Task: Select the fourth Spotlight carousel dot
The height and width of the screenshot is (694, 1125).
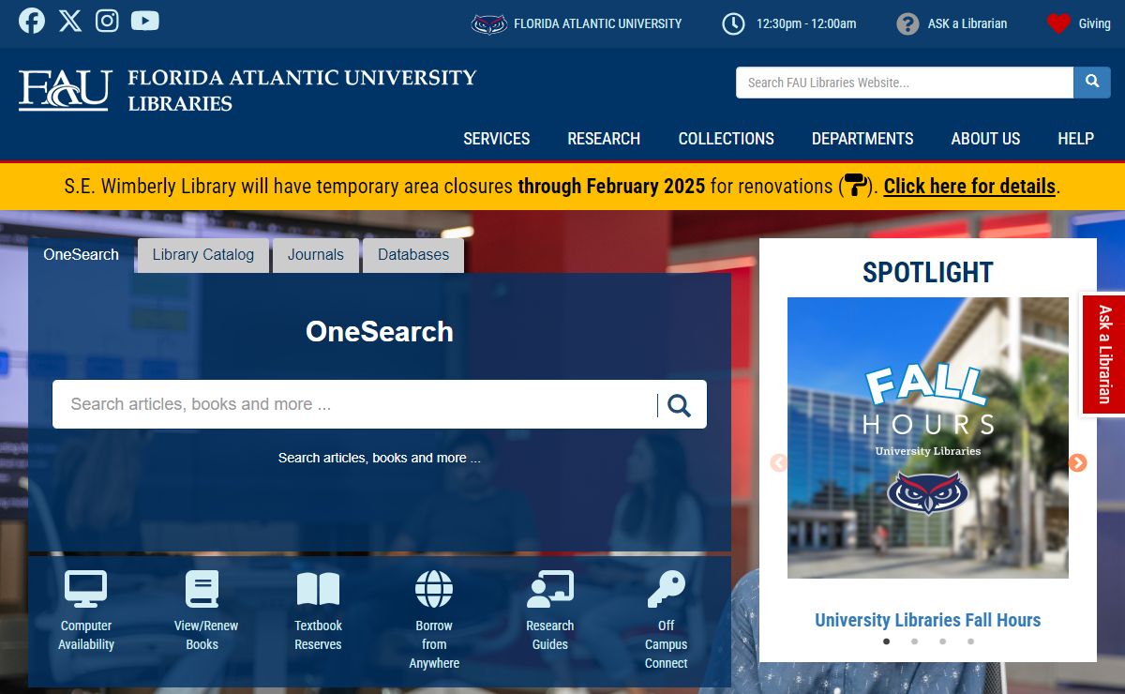Action: [x=971, y=641]
